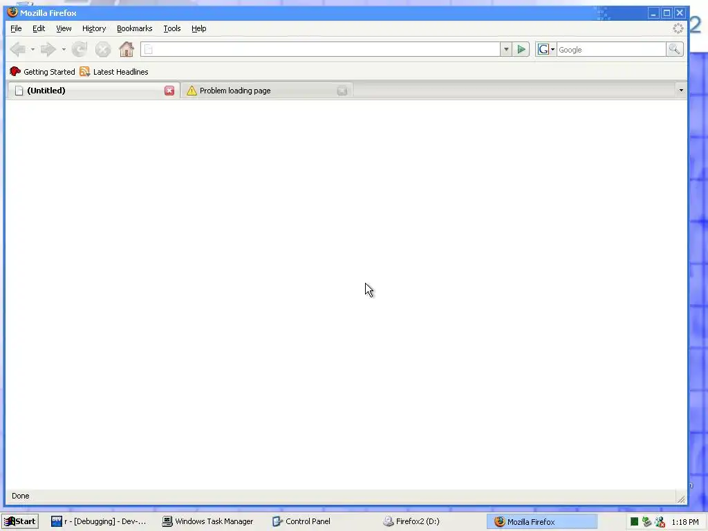The width and height of the screenshot is (708, 531).
Task: Click in the Google search field
Action: 611,50
